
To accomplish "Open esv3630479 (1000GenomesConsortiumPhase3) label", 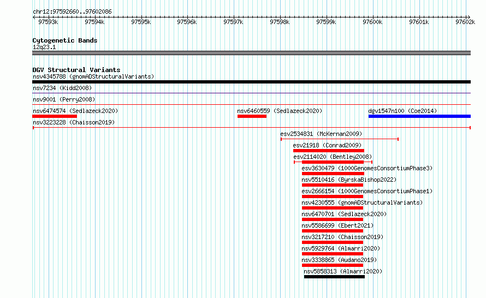I will tap(367, 168).
